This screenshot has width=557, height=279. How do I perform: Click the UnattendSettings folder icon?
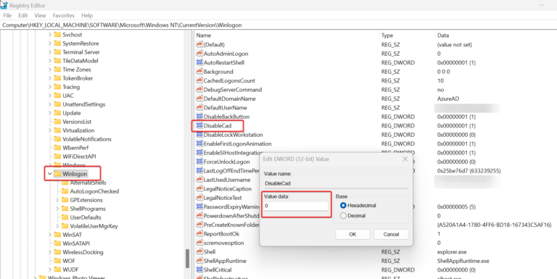pyautogui.click(x=57, y=104)
